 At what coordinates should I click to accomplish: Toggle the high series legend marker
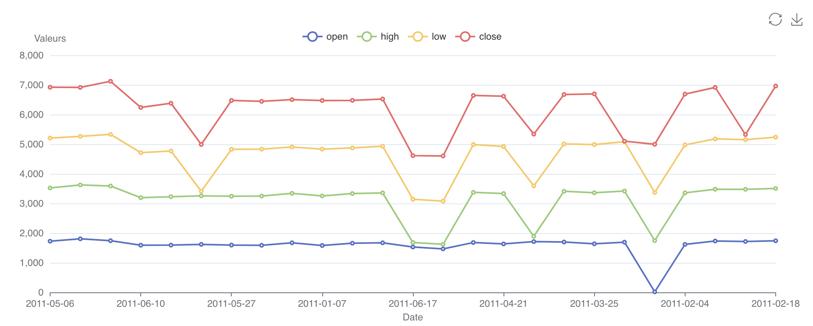[367, 36]
